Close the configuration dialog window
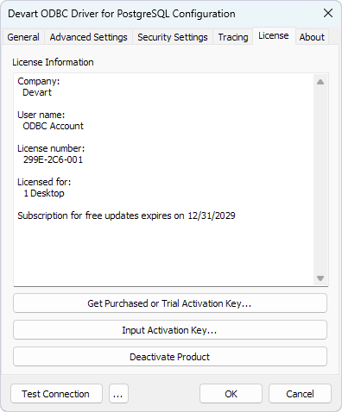Screen dimensions: 342x412 pyautogui.click(x=328, y=13)
